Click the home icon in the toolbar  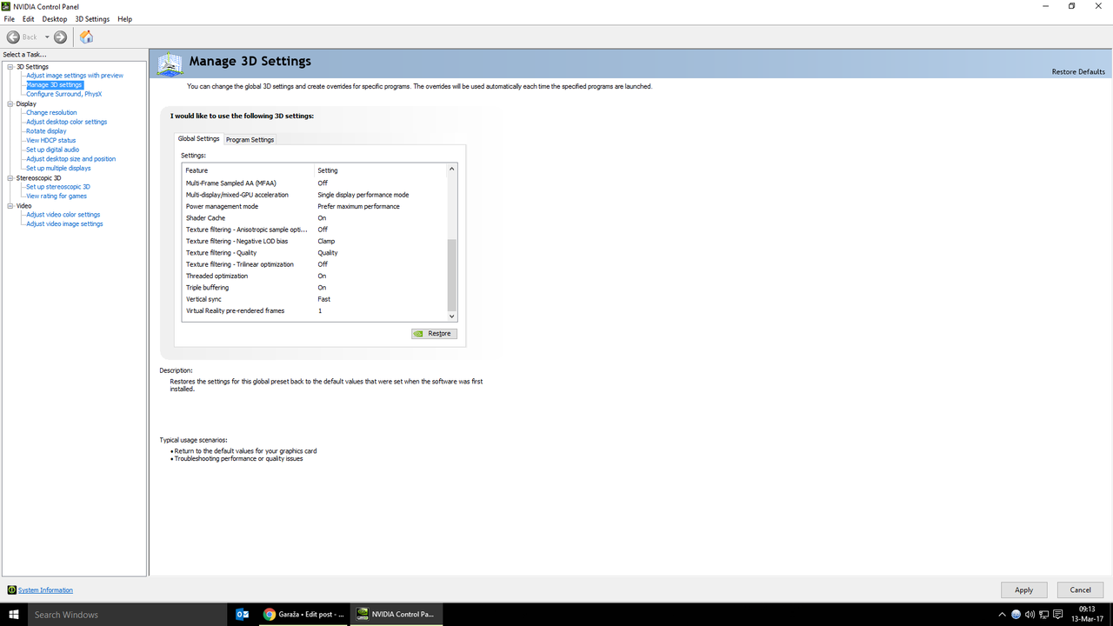coord(85,37)
